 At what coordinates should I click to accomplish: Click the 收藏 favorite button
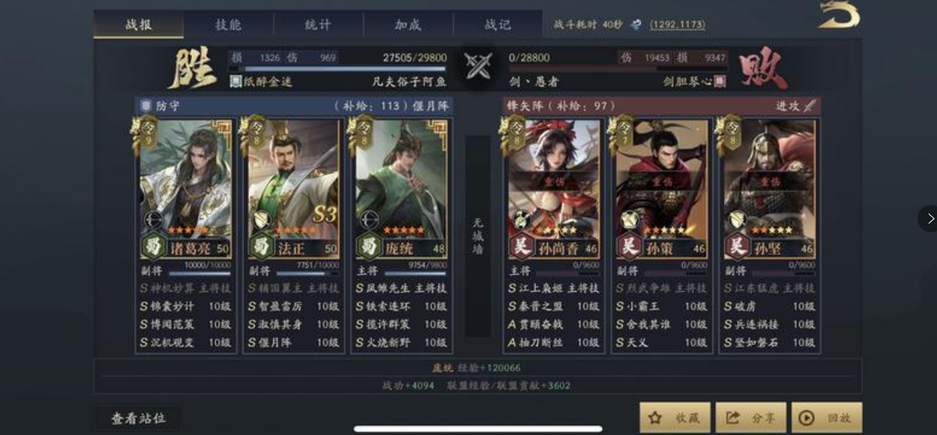click(675, 418)
